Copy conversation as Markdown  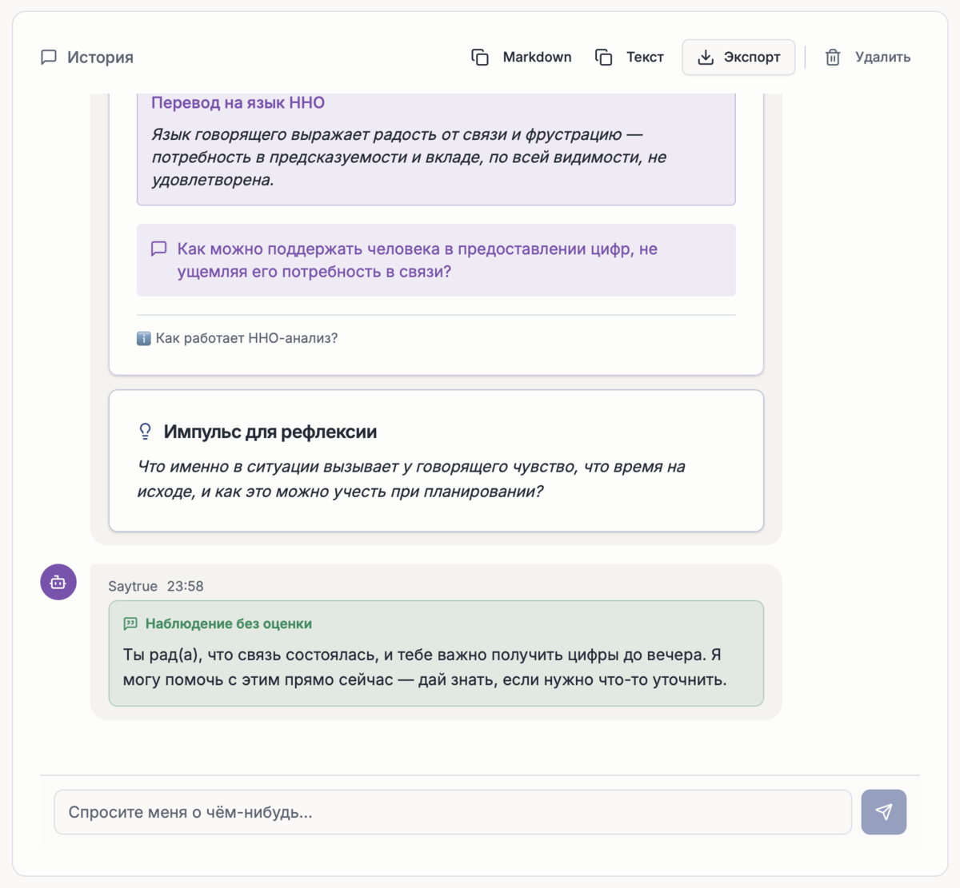(522, 58)
